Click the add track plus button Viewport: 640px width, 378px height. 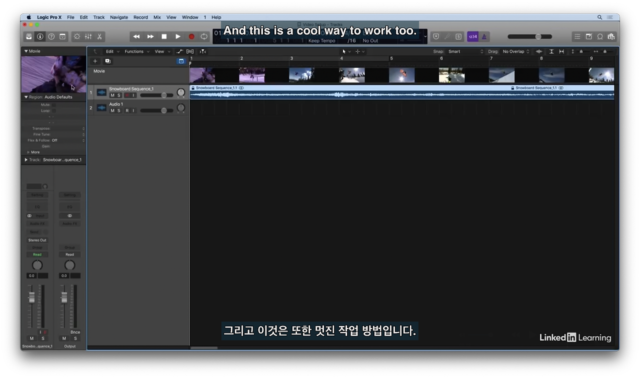(x=95, y=61)
